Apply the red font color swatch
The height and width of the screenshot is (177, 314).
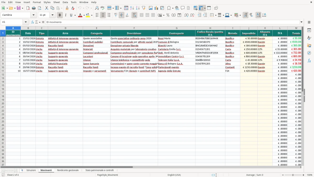[x=80, y=15]
